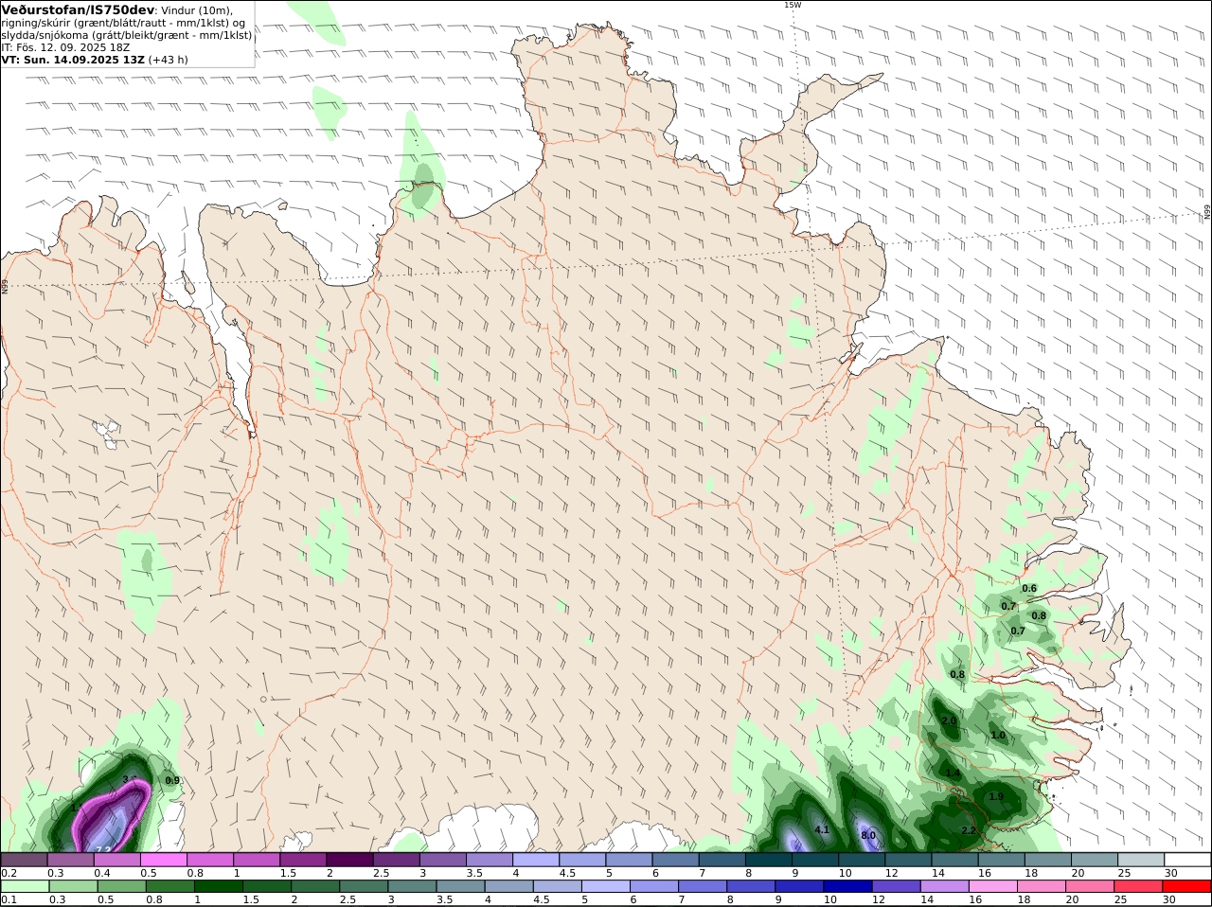The height and width of the screenshot is (907, 1212).
Task: Click the Veðurstofan/IS750dev title text
Action: tap(79, 10)
